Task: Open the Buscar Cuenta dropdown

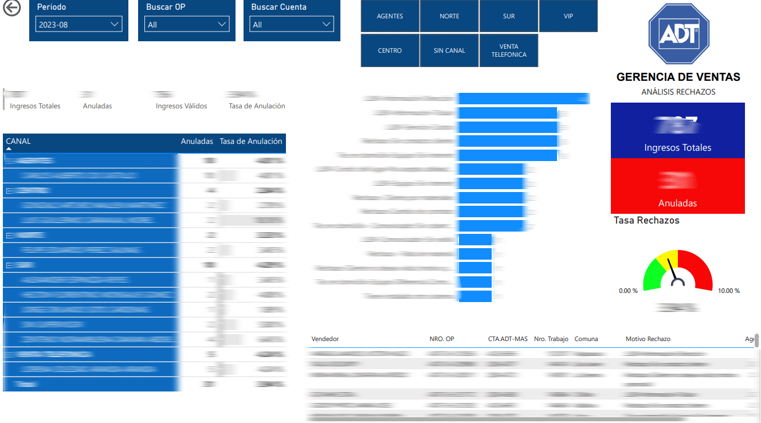Action: pos(292,24)
